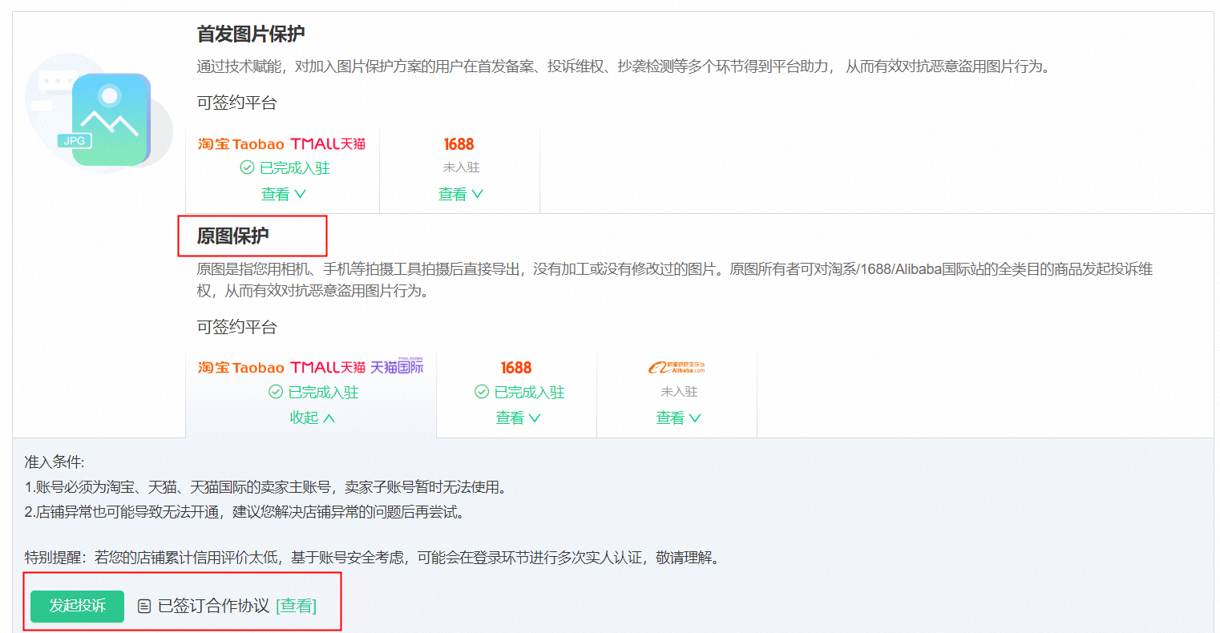The height and width of the screenshot is (633, 1220).
Task: Click 未入驻 status under Alibaba.com
Action: click(679, 392)
